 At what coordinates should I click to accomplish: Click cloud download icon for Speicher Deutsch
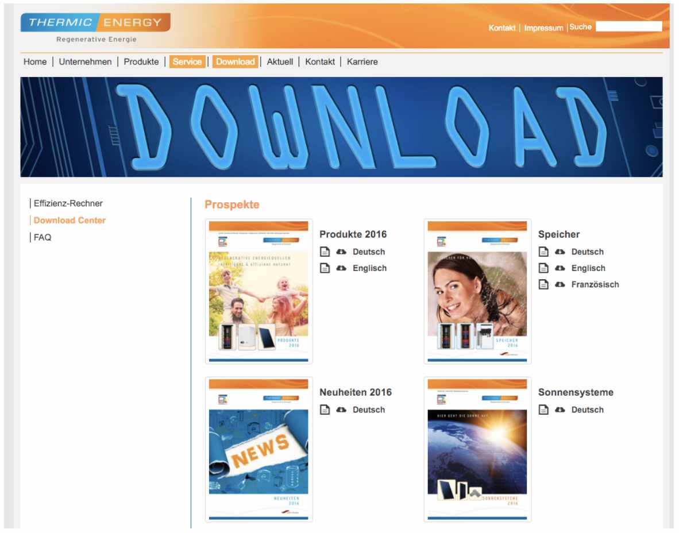560,252
